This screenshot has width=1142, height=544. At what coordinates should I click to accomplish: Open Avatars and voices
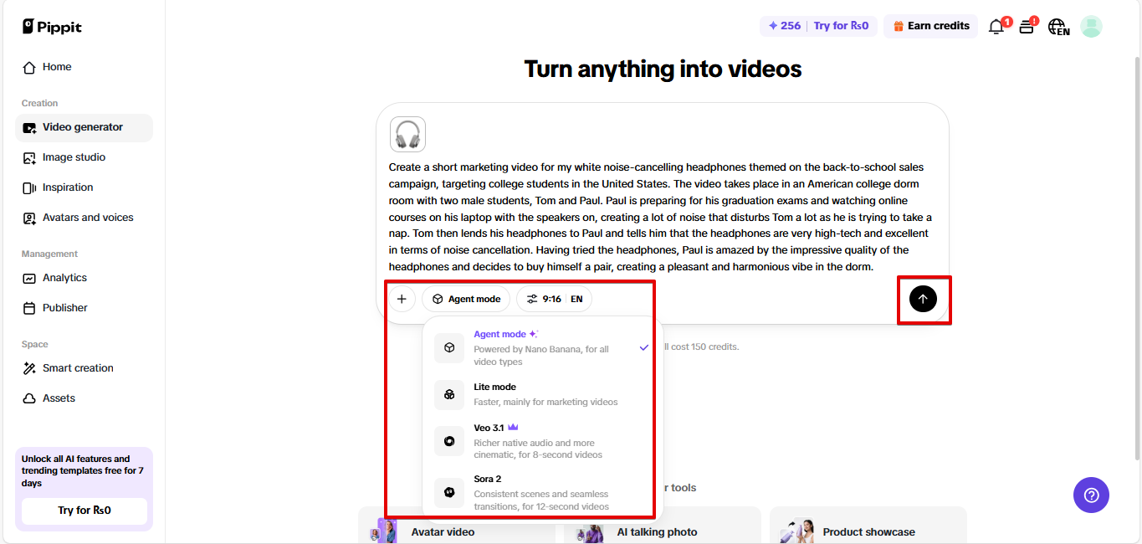click(x=84, y=218)
